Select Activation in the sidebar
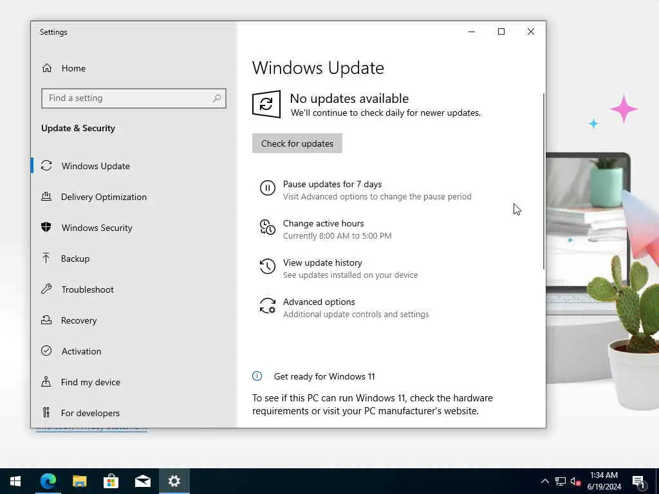Screen dimensions: 659x494 134,351
